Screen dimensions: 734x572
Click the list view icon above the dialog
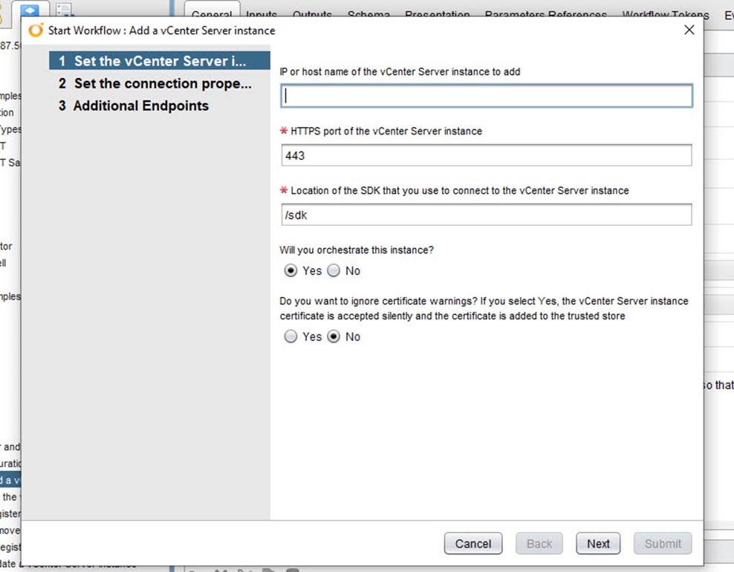point(64,10)
